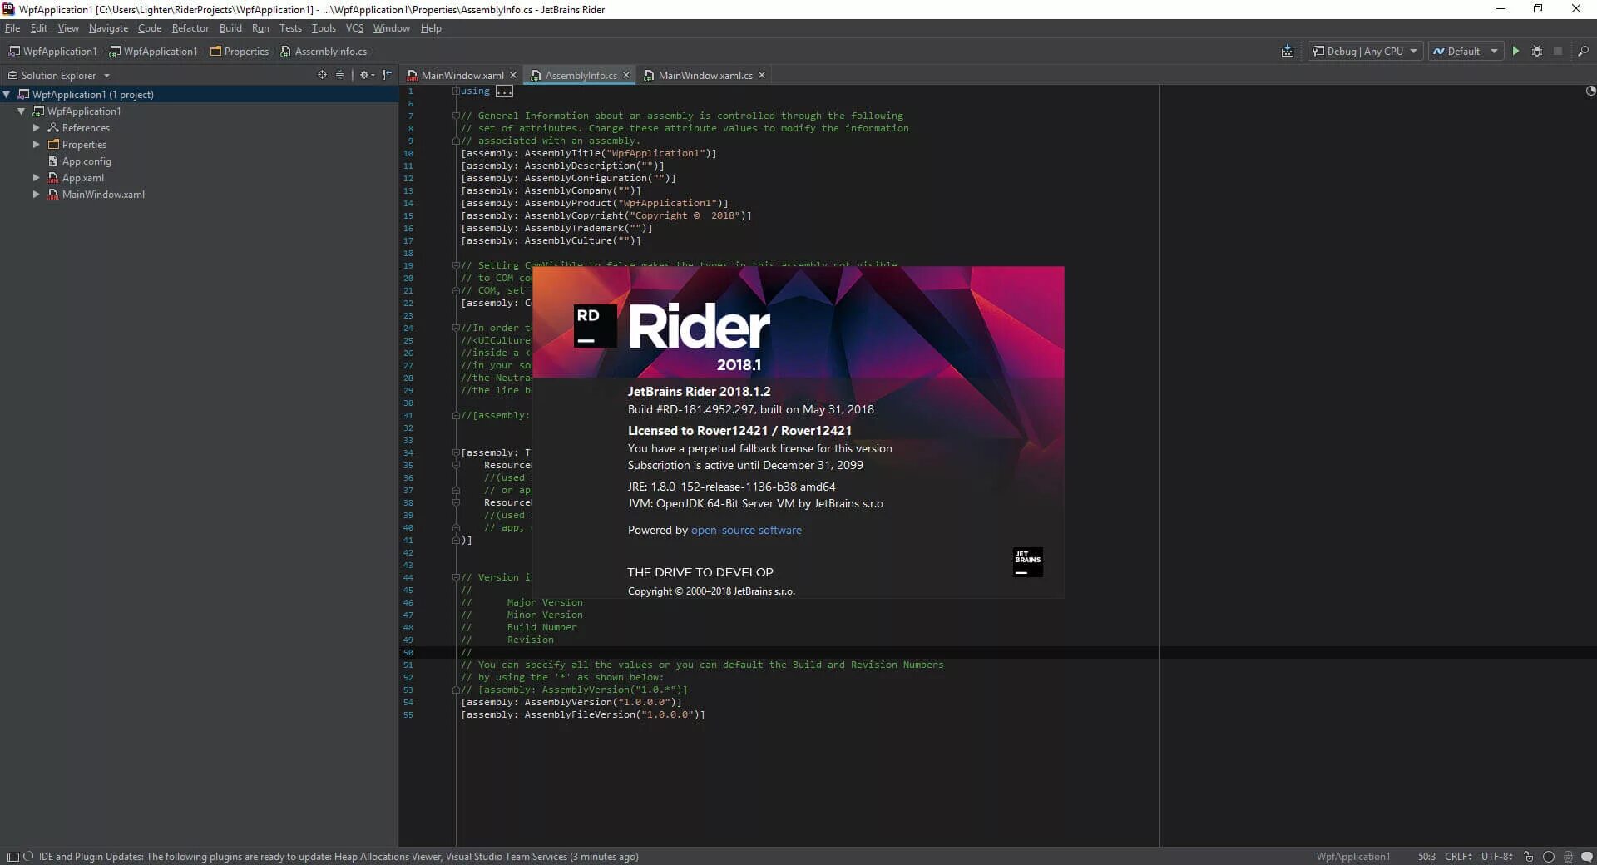This screenshot has height=865, width=1597.
Task: Click line number 55 in the editor gutter
Action: [408, 714]
